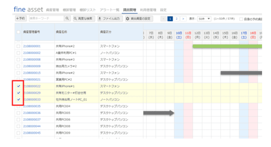This screenshot has width=271, height=147.
Task: Click asset name 共用PC009
Action: [63, 133]
